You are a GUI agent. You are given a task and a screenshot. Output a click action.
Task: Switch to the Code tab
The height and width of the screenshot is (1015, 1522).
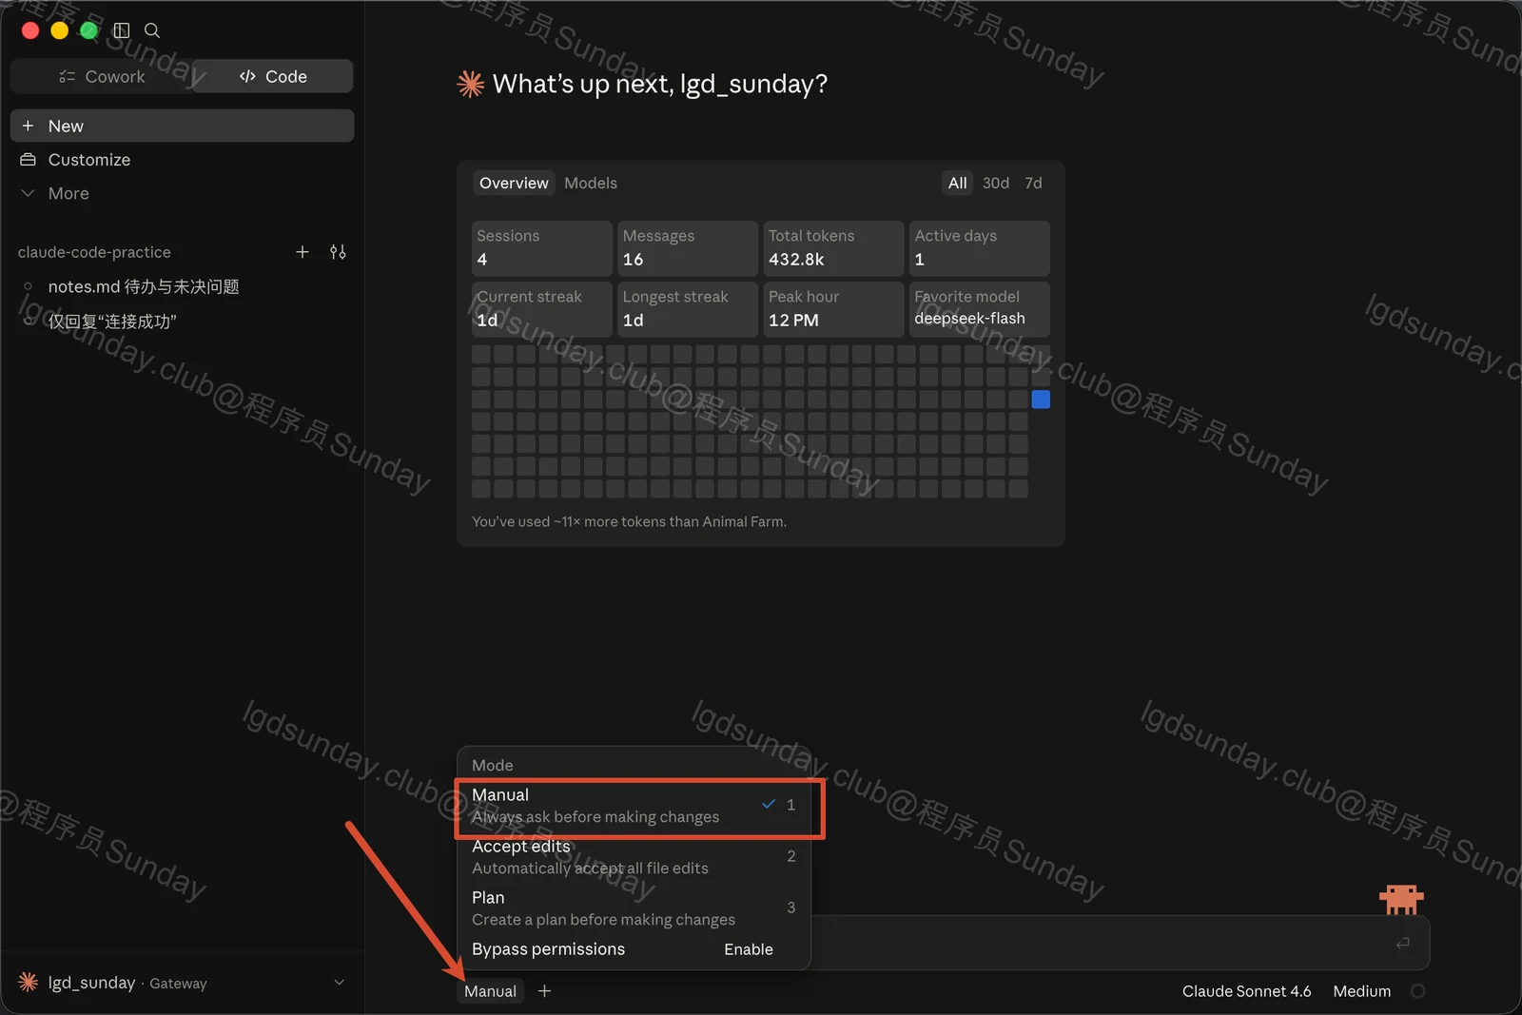pyautogui.click(x=273, y=76)
